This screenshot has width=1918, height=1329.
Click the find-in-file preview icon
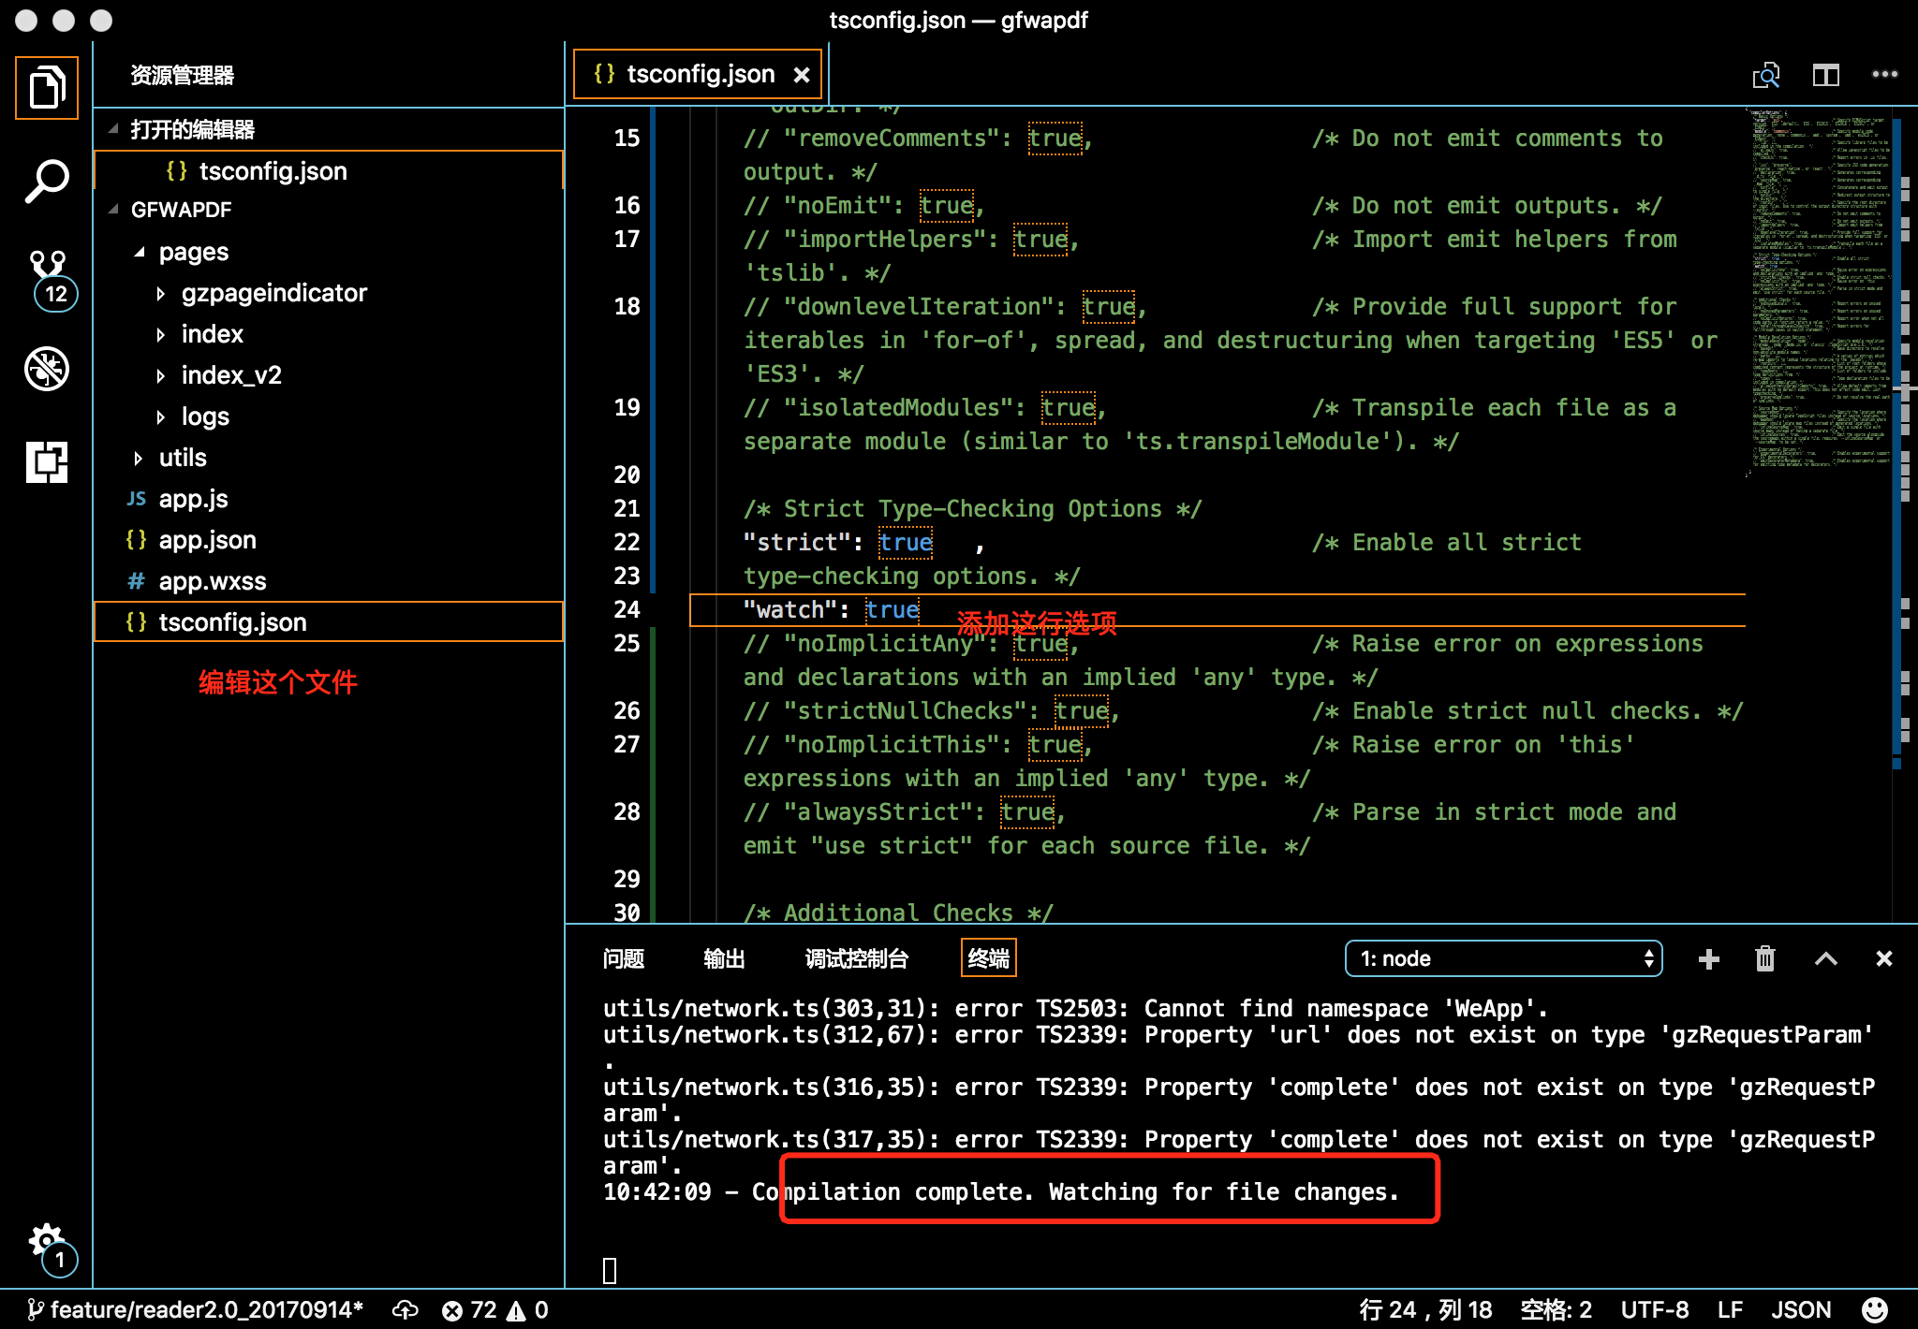(x=1766, y=75)
